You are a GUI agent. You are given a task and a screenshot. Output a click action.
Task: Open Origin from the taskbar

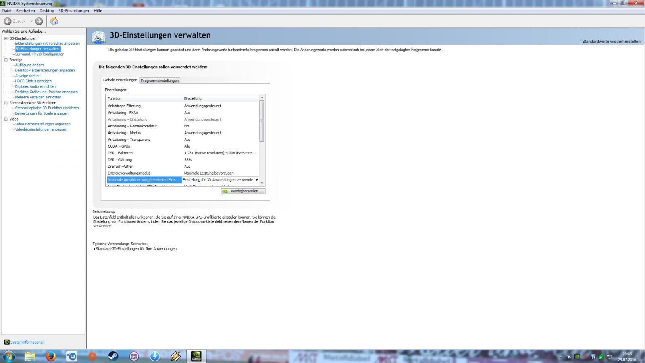coord(92,357)
